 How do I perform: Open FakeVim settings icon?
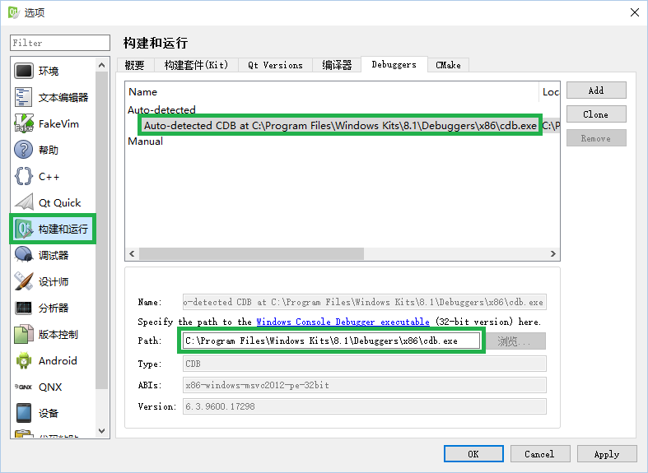pyautogui.click(x=24, y=123)
